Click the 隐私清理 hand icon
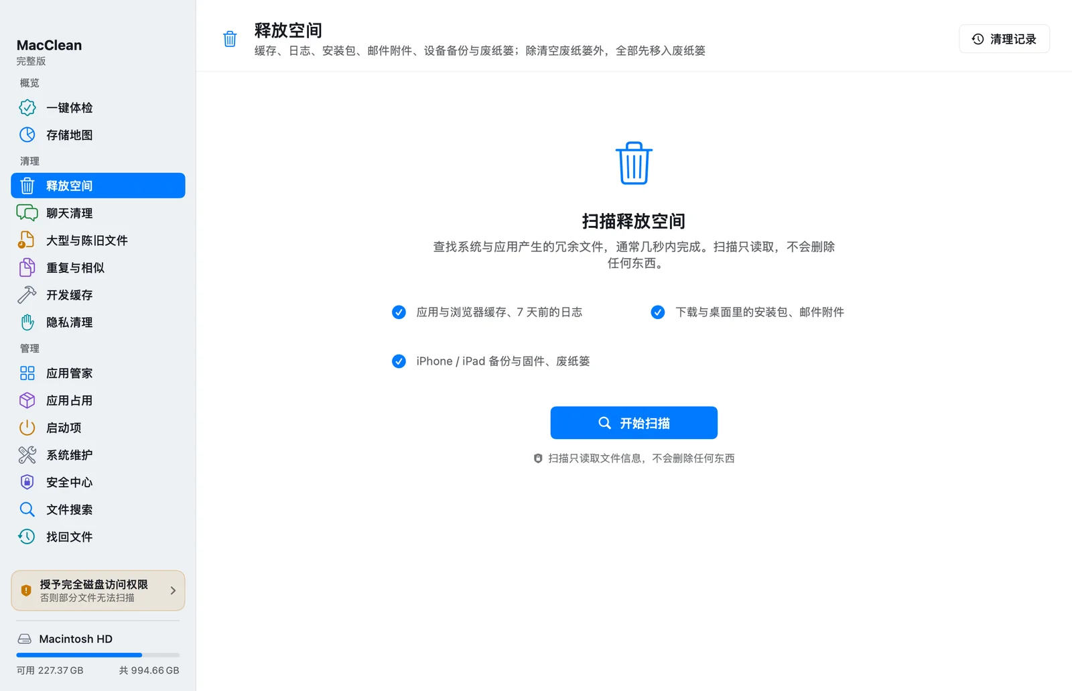The image size is (1072, 691). (x=27, y=322)
